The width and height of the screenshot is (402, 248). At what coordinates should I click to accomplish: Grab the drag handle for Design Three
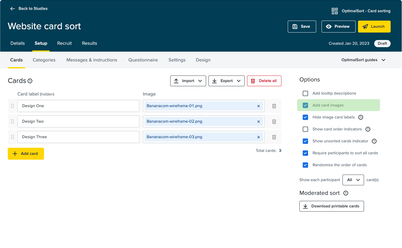point(12,137)
